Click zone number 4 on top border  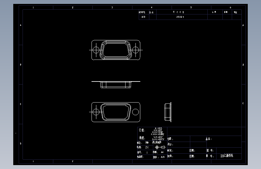(x=152, y=8)
